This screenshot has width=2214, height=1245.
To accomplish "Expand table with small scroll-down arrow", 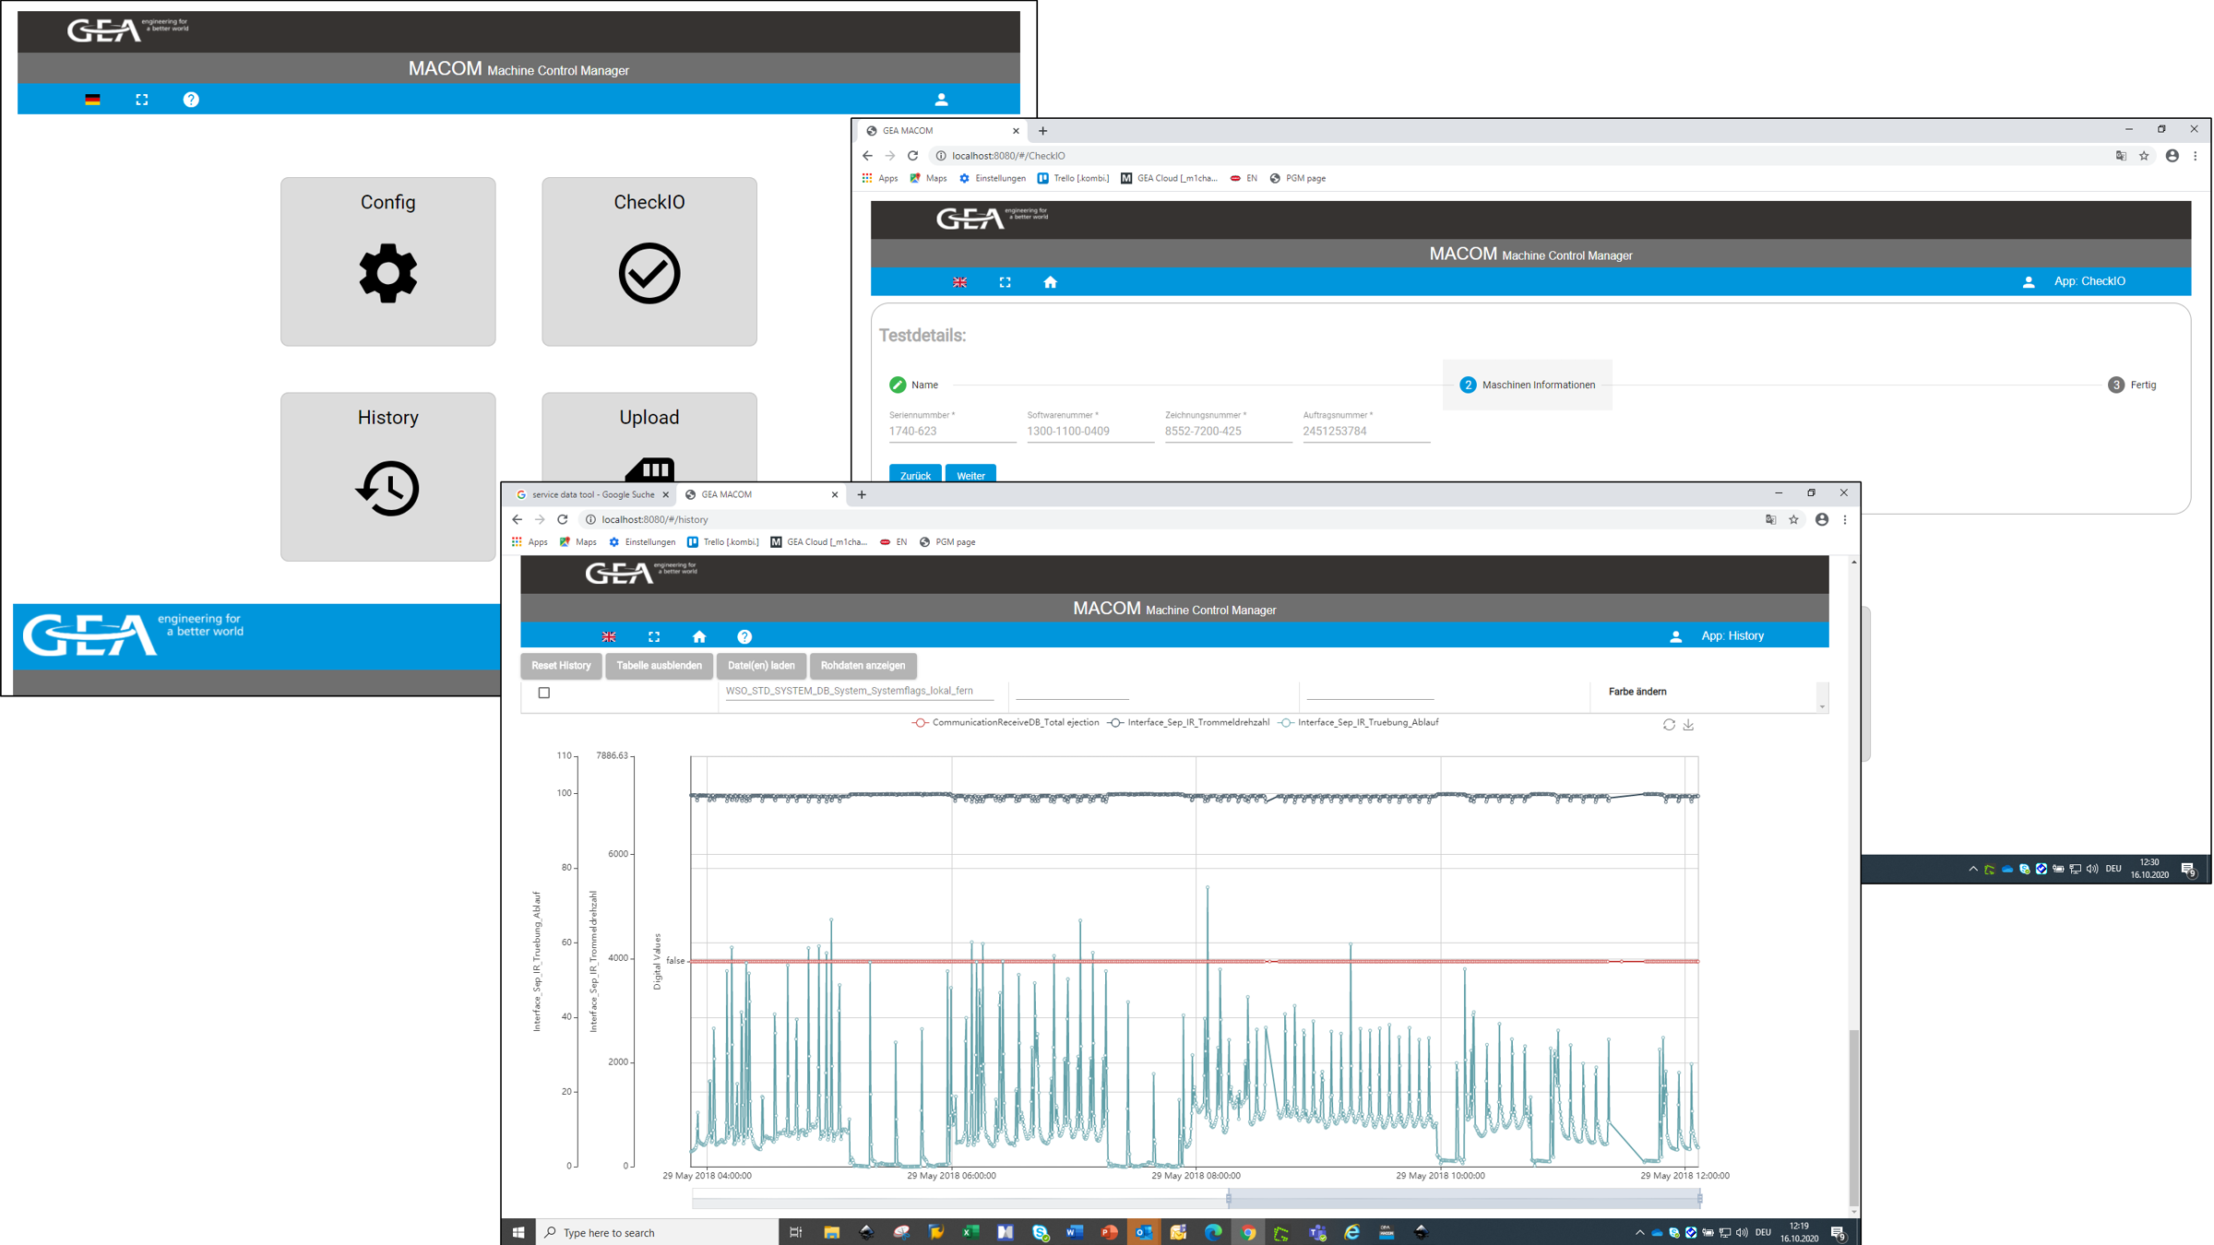I will (1822, 706).
